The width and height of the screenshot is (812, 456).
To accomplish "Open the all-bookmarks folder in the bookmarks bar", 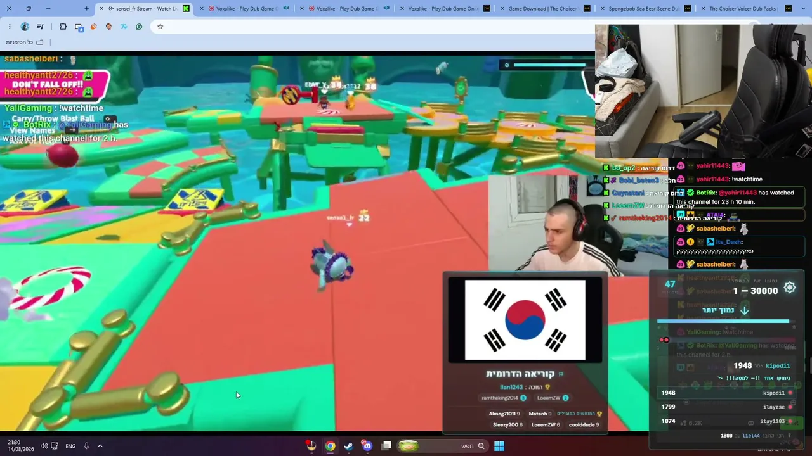I will (25, 42).
